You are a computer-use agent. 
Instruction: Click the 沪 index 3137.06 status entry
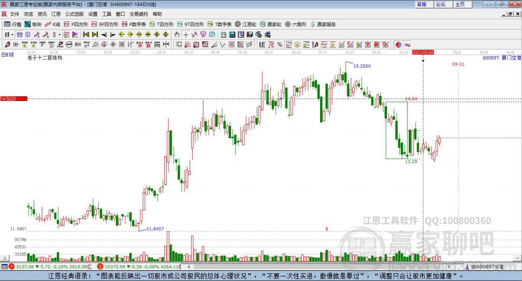click(x=50, y=267)
